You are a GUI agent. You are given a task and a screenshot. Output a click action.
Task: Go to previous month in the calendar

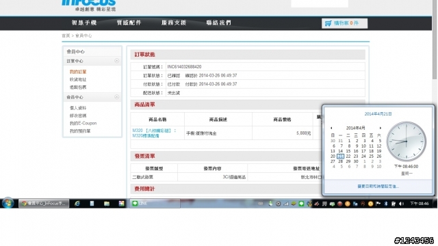331,128
